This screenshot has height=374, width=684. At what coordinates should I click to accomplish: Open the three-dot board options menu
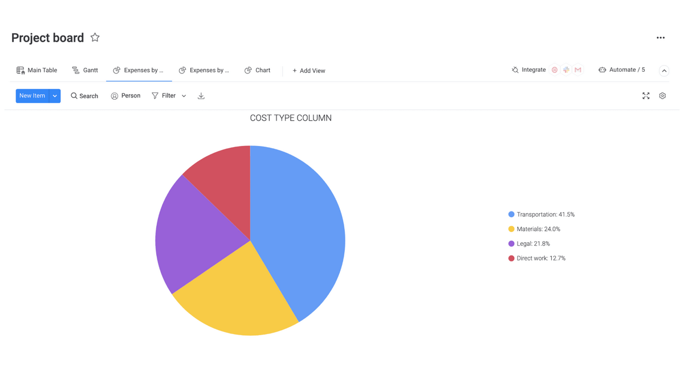click(x=660, y=38)
